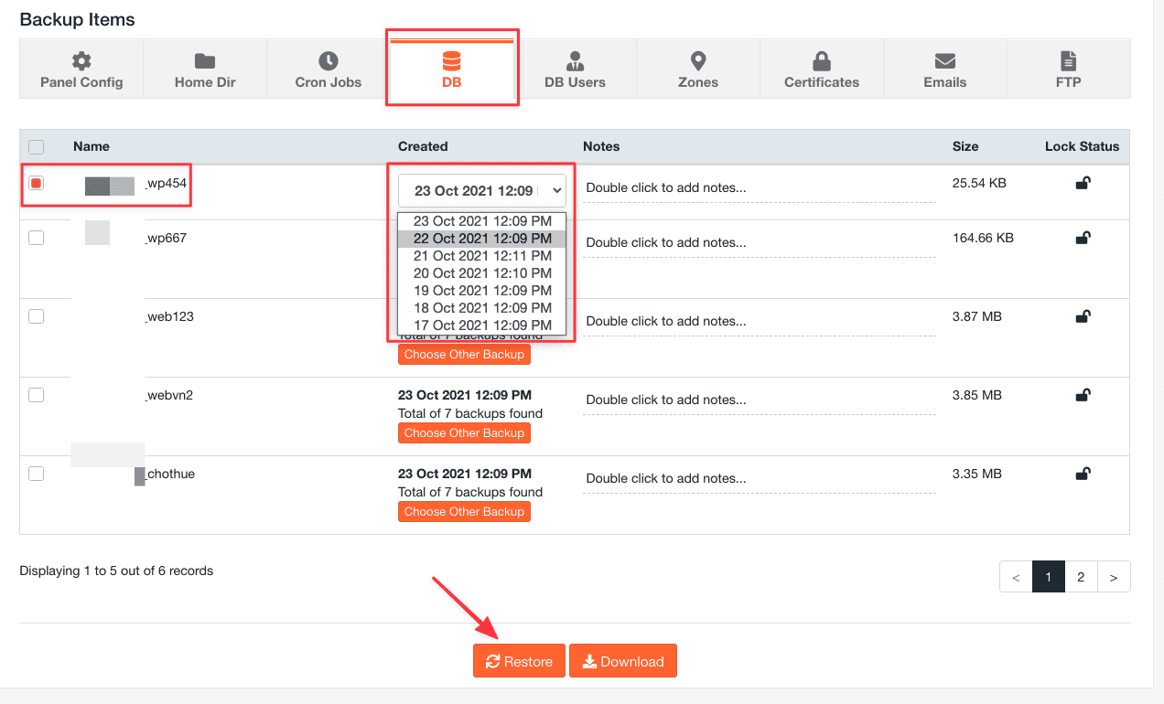Tick the select-all checkbox in header

tap(37, 146)
